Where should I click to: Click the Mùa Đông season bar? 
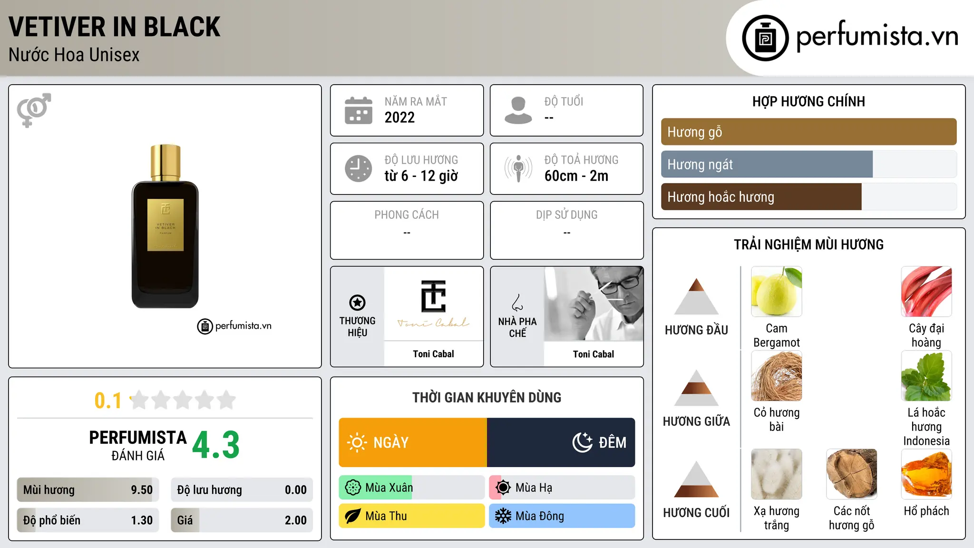point(562,516)
